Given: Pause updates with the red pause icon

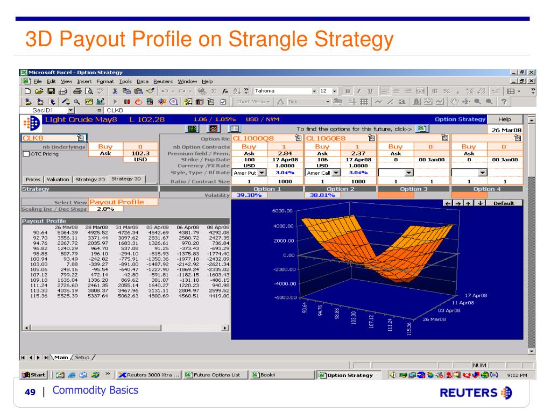Looking at the screenshot, I should 127,102.
